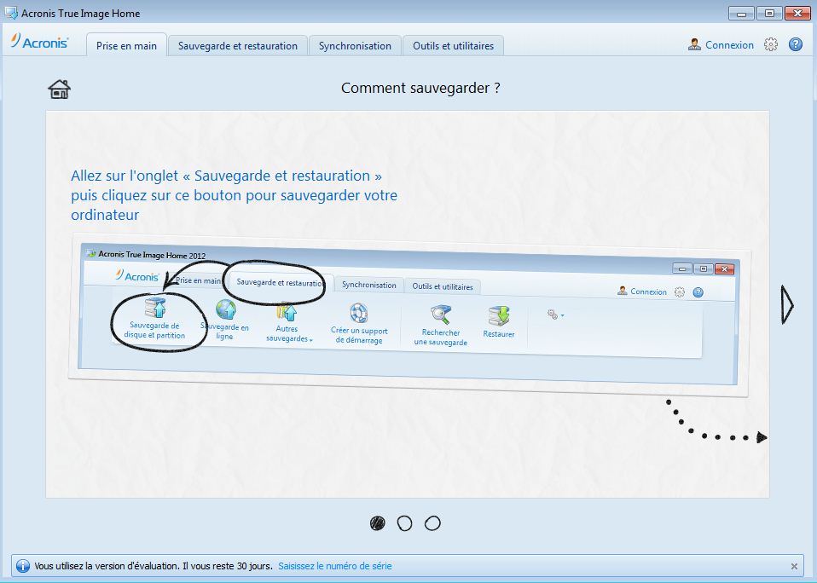Click the Connexion user icon
Viewport: 817px width, 583px height.
[x=694, y=45]
